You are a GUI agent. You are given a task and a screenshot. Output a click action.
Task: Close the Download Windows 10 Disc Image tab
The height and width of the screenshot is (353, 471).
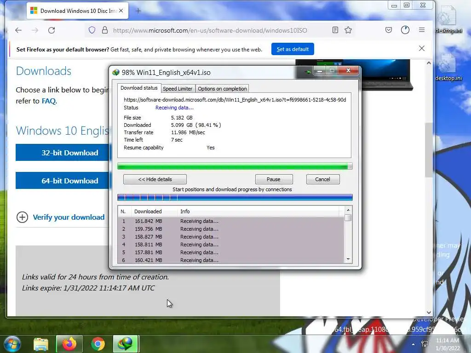point(121,11)
